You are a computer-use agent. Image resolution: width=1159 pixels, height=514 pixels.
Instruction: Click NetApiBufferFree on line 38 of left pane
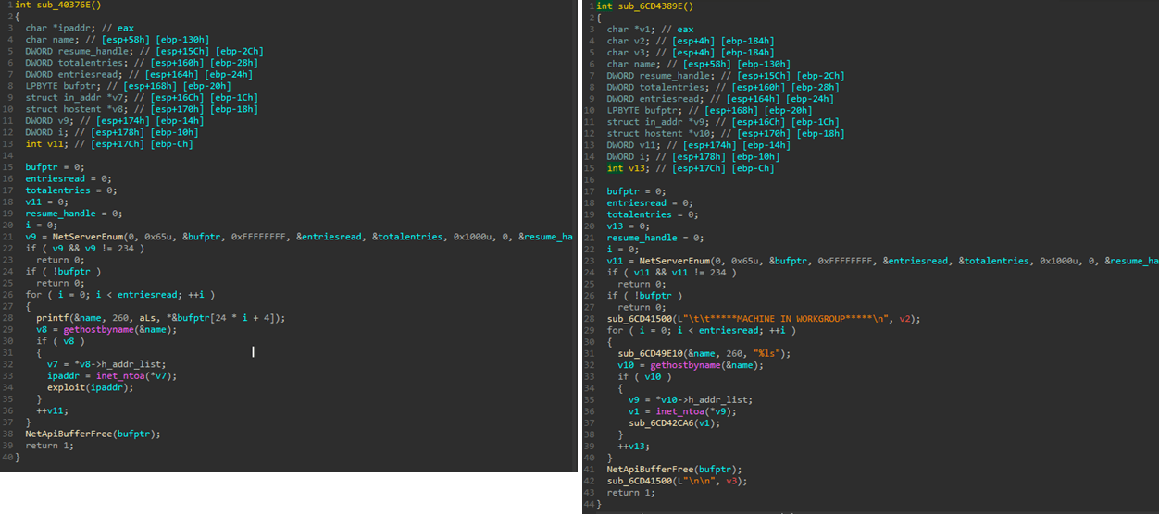point(69,434)
